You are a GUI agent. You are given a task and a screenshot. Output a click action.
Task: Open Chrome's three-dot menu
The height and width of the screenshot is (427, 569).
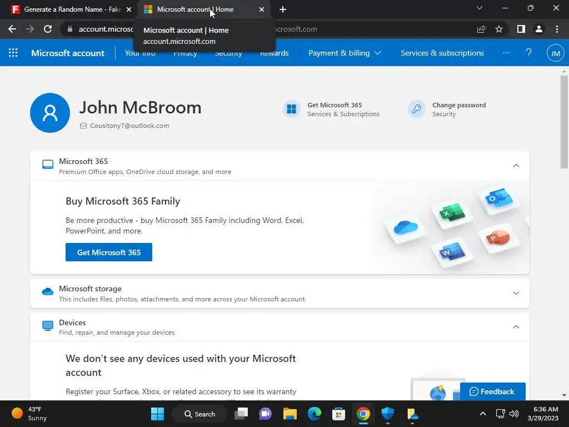click(557, 29)
